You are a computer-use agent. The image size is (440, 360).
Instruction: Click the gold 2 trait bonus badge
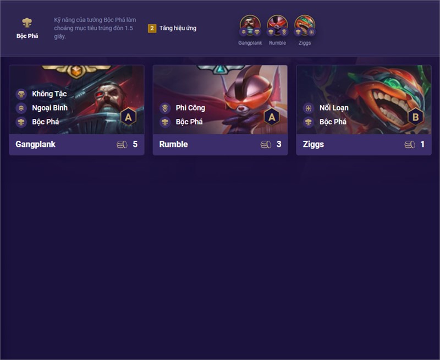tap(152, 28)
